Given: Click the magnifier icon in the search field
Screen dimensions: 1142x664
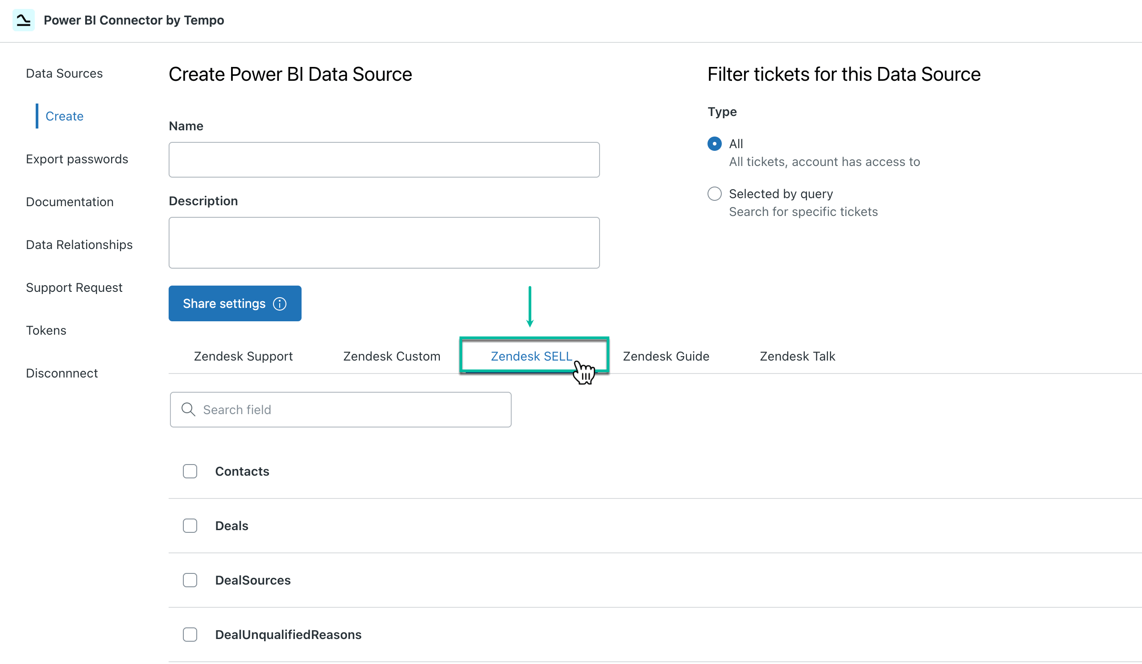Looking at the screenshot, I should [189, 409].
